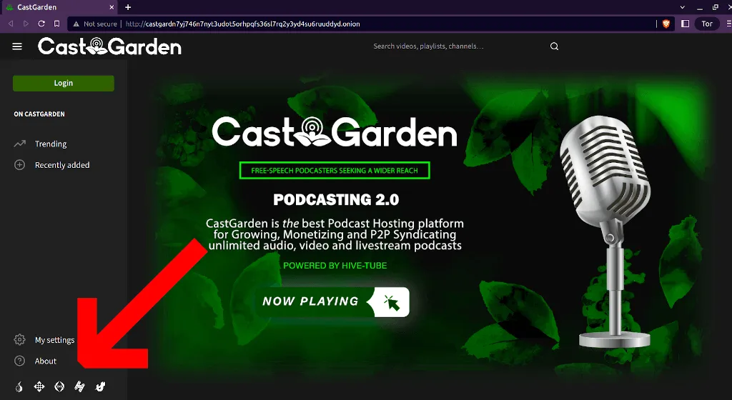Image resolution: width=732 pixels, height=400 pixels.
Task: Click the last sidebar footer icon with a check
Action: tap(100, 386)
